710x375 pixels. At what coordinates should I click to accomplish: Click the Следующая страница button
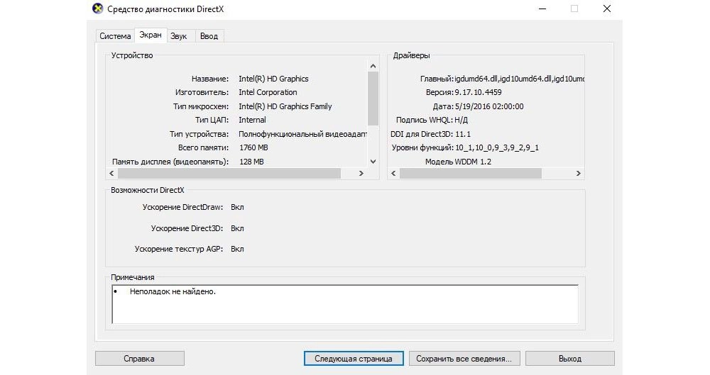[354, 358]
